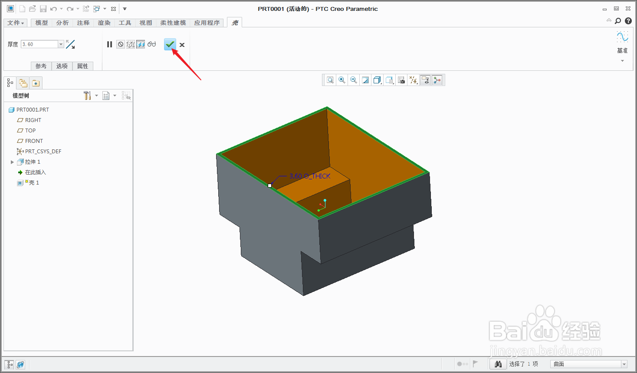Image resolution: width=637 pixels, height=373 pixels.
Task: Zoom out on the graphics view
Action: click(354, 80)
